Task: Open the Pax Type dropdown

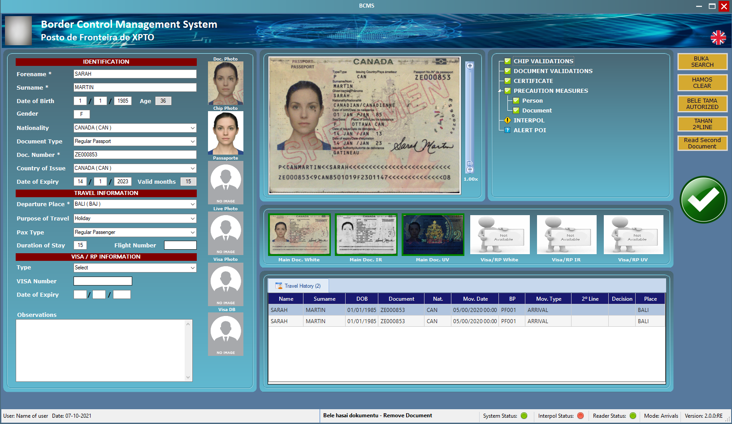Action: (193, 232)
